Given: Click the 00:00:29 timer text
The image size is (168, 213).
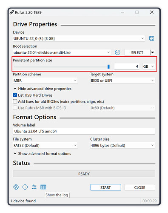Looking at the screenshot, I should point(149,201).
